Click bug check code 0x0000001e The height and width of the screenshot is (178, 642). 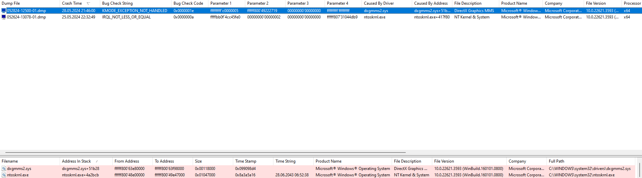(184, 11)
